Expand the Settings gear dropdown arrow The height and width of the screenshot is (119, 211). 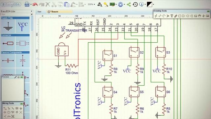pos(124,5)
